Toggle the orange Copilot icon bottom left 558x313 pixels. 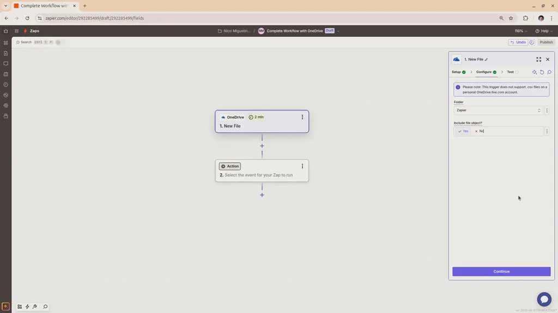(x=5, y=306)
